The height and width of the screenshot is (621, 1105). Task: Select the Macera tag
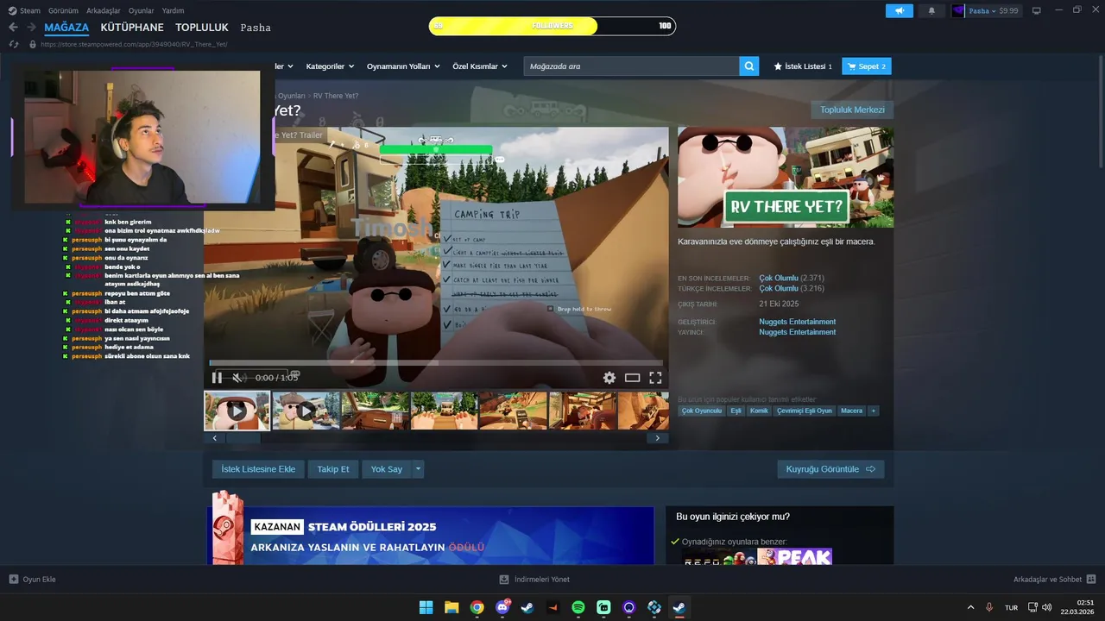(852, 411)
